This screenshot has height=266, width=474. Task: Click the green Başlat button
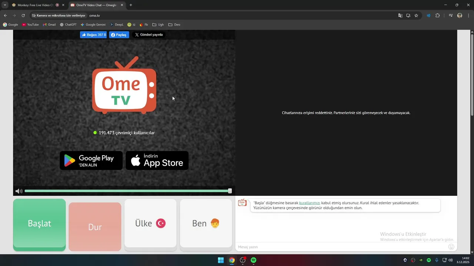point(39,224)
